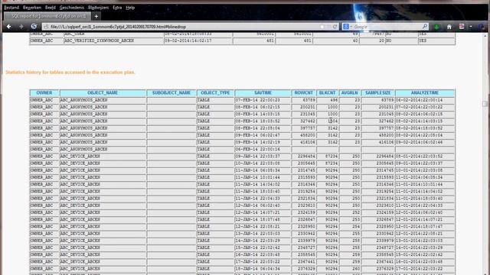Open a new tab with plus button
Image resolution: width=490 pixels, height=275 pixels.
click(96, 16)
